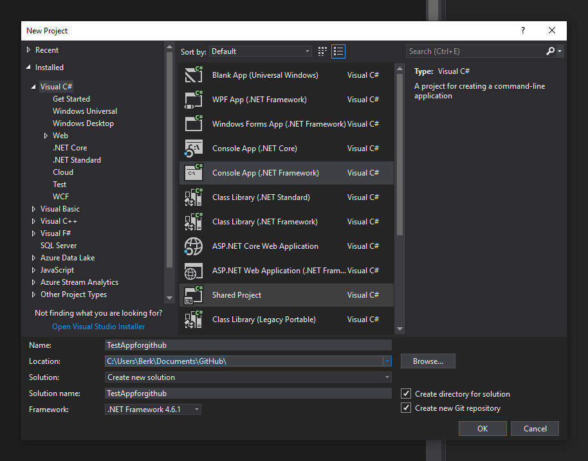This screenshot has height=461, width=588.
Task: Select the Shared Project template name
Action: click(x=237, y=295)
